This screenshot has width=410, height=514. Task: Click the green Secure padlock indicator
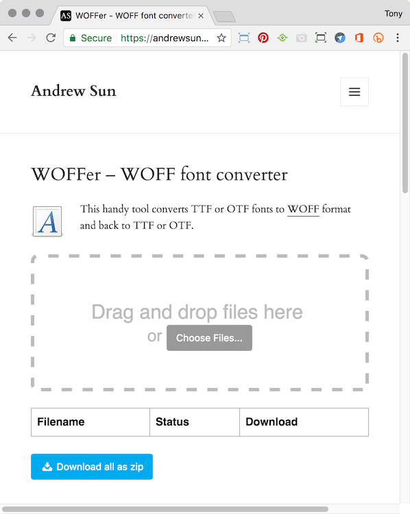coord(91,38)
